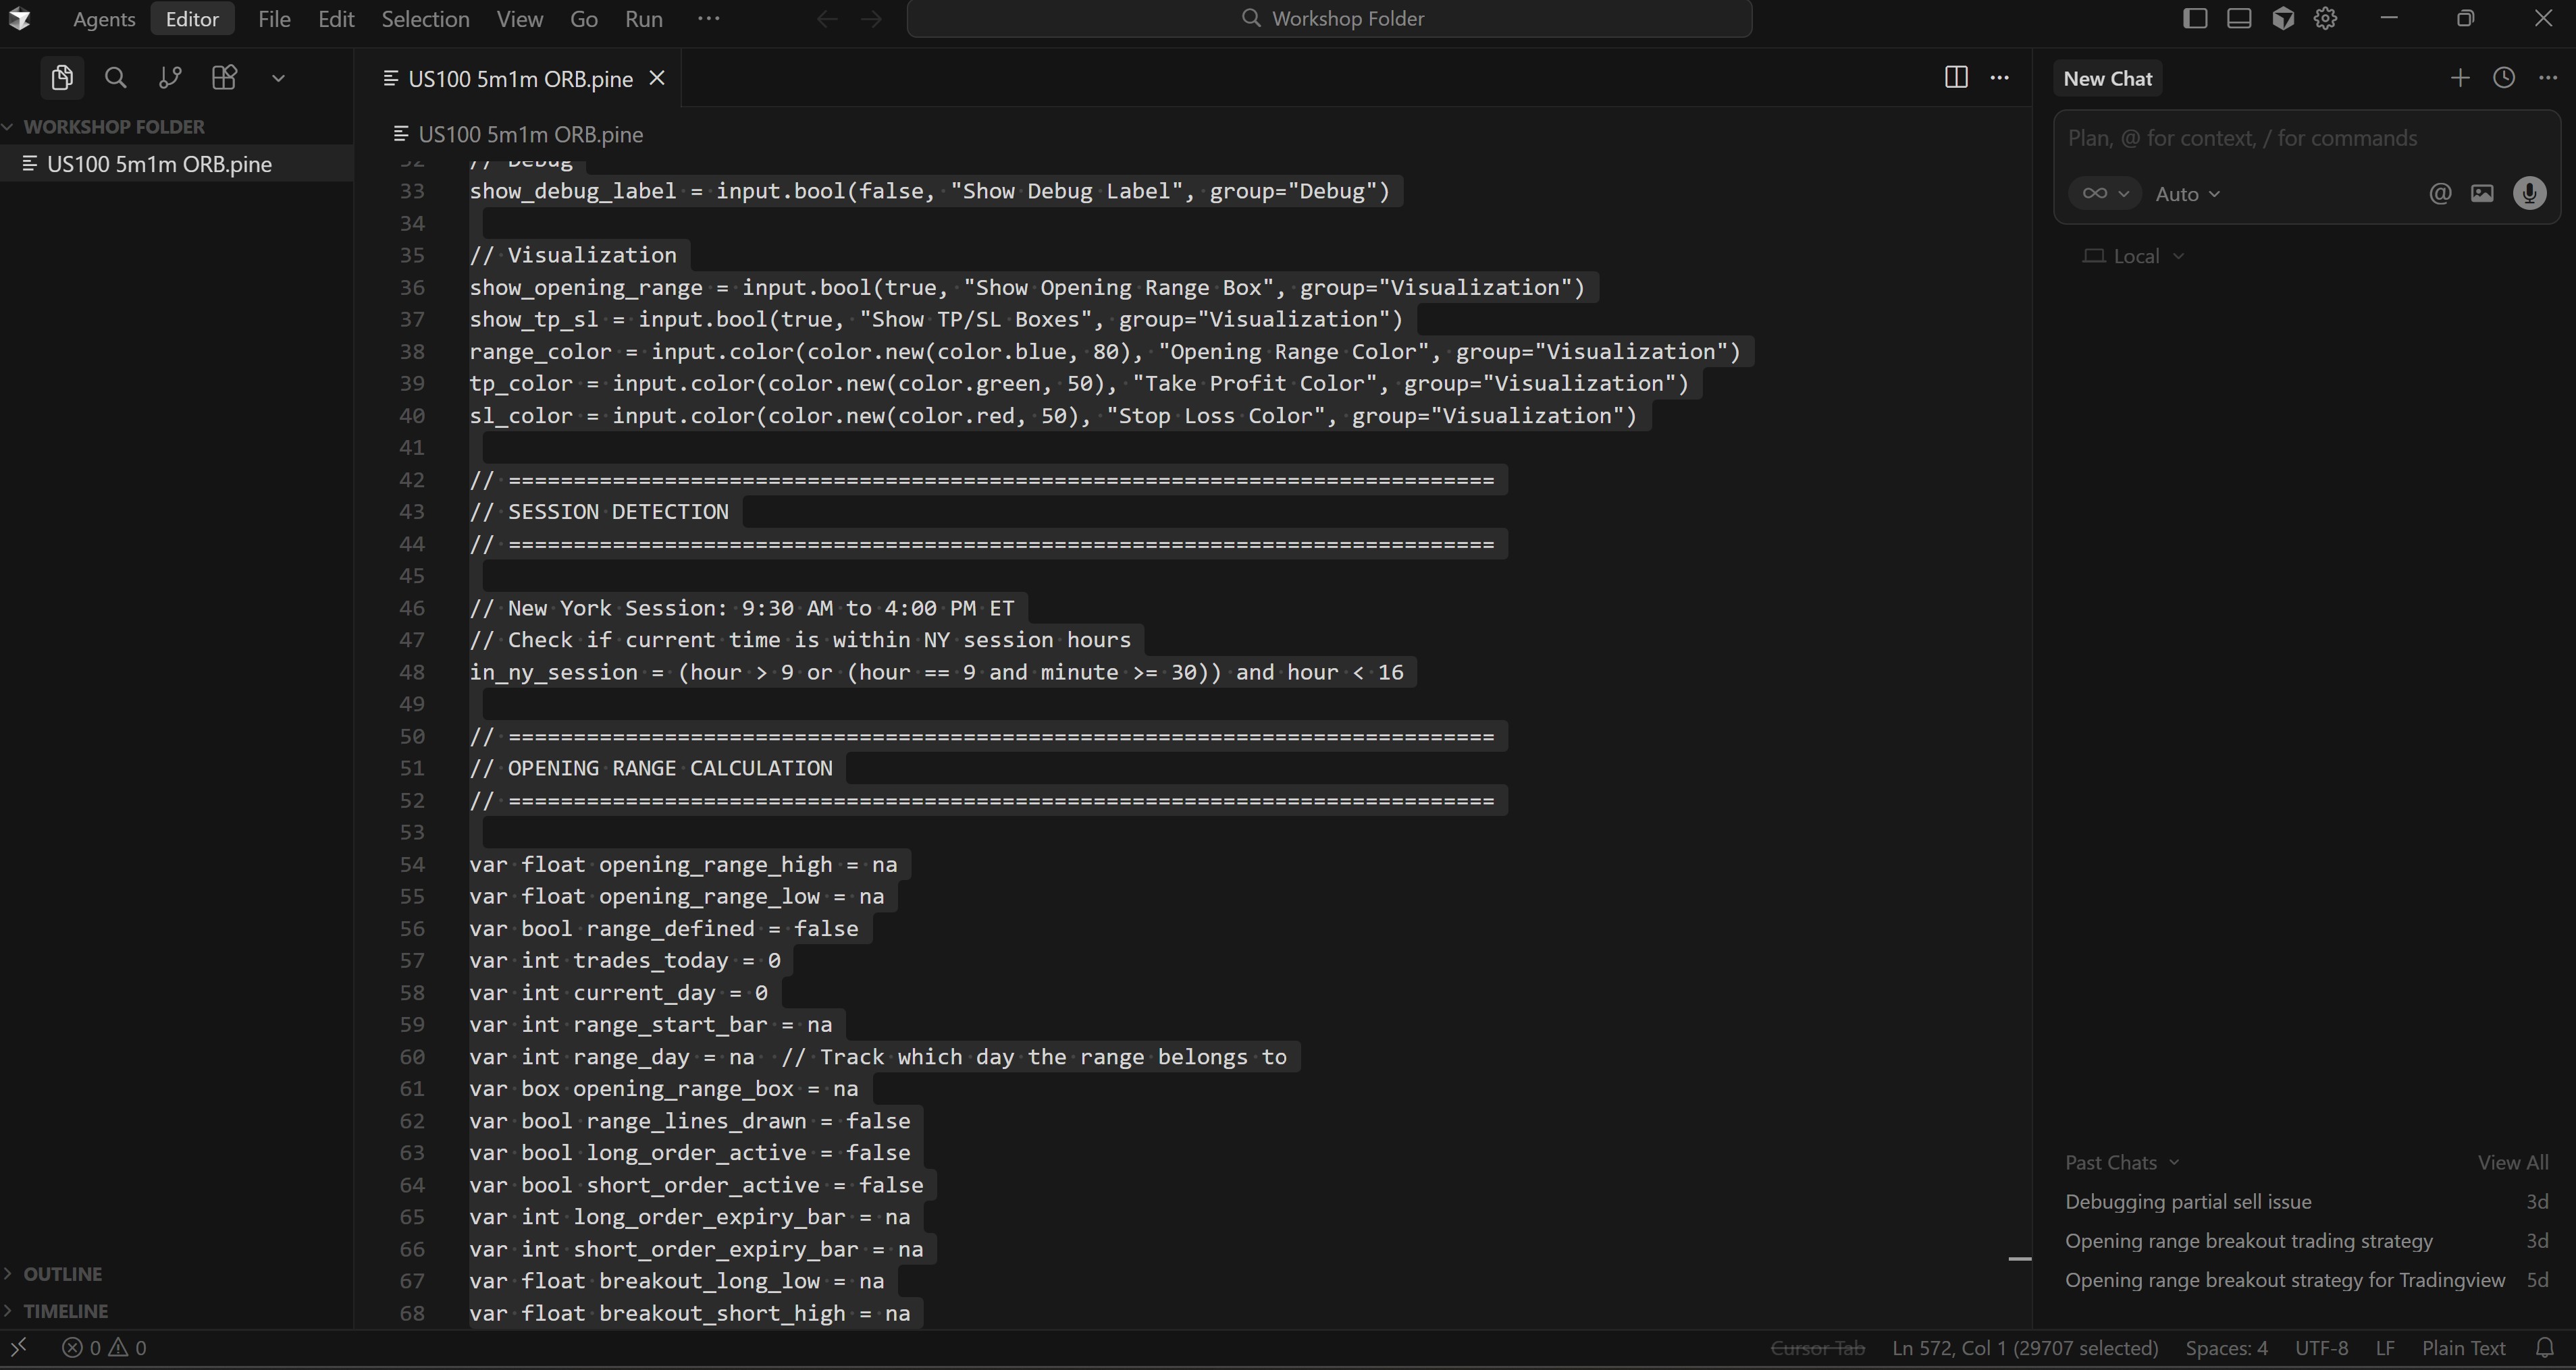This screenshot has width=2576, height=1370.
Task: Click the microphone voice input icon
Action: (2530, 194)
